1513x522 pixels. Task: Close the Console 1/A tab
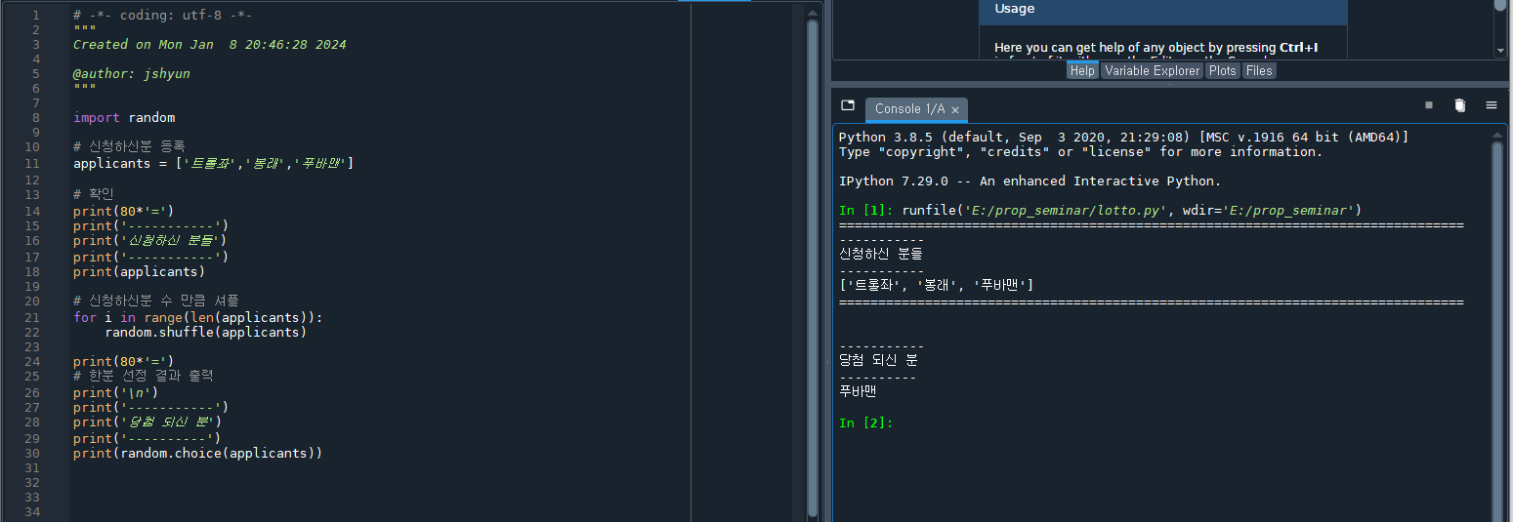pos(955,109)
